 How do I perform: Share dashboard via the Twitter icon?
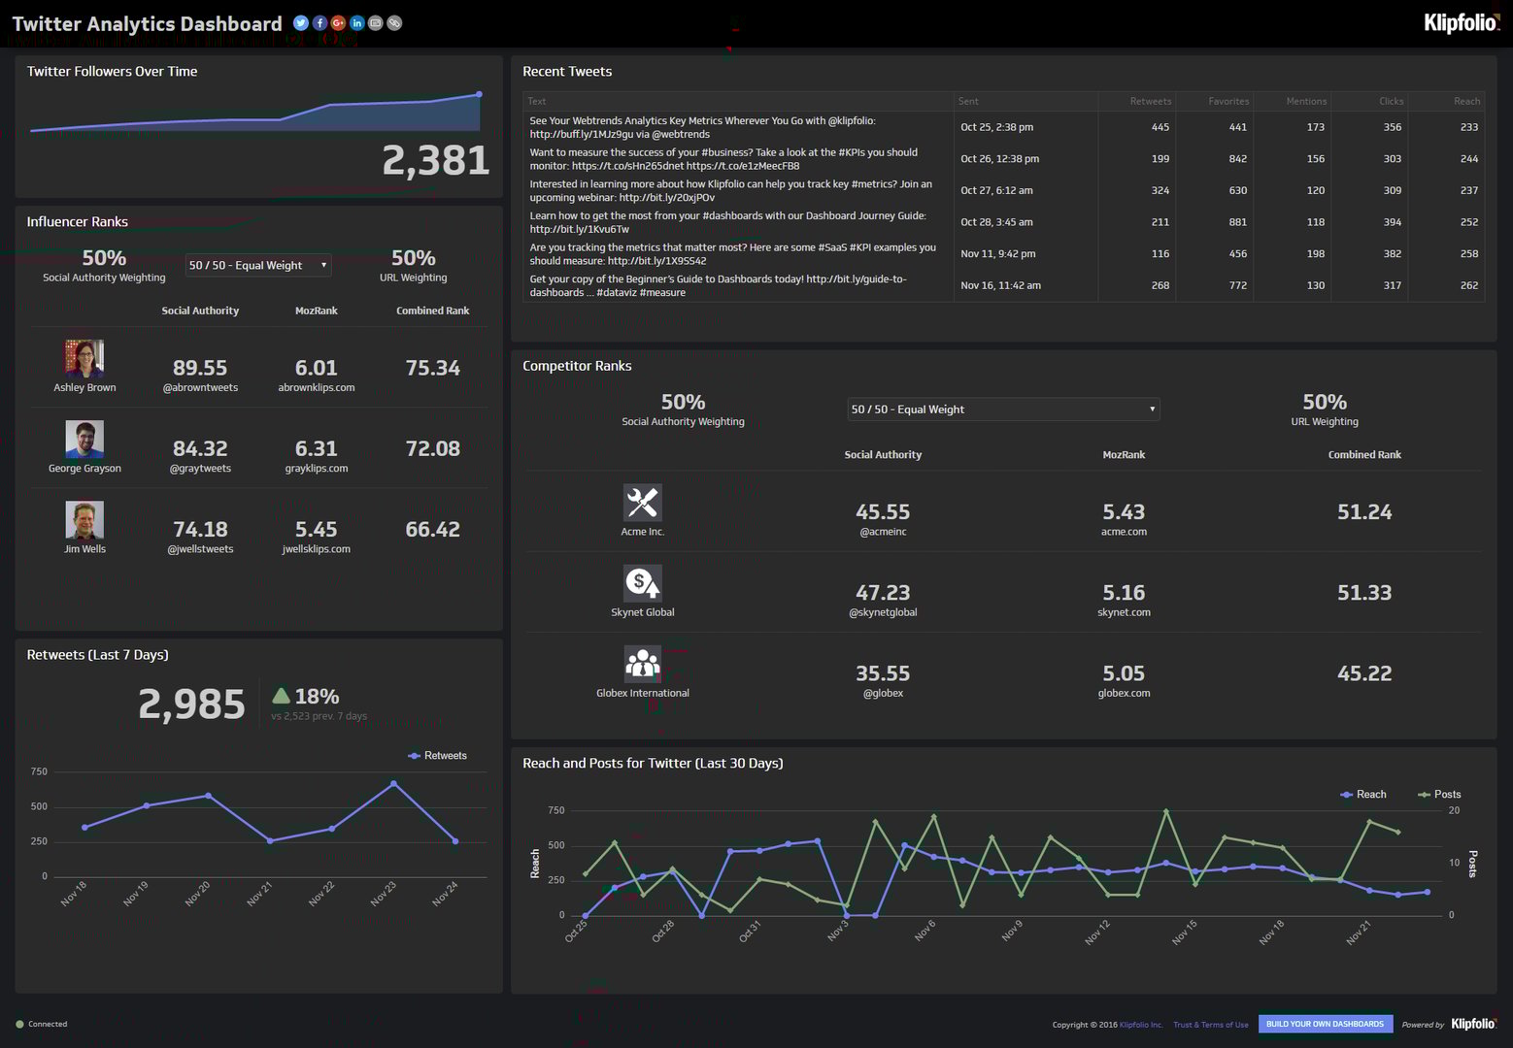tap(301, 22)
